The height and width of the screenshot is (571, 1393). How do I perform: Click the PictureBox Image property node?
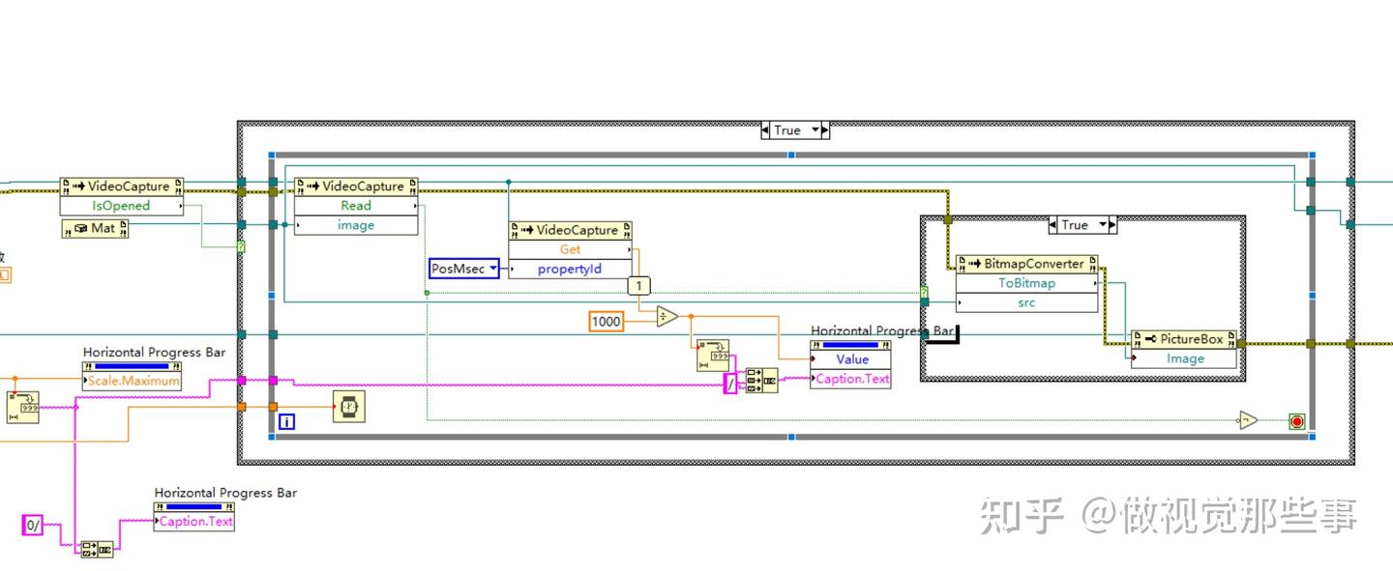click(1184, 357)
